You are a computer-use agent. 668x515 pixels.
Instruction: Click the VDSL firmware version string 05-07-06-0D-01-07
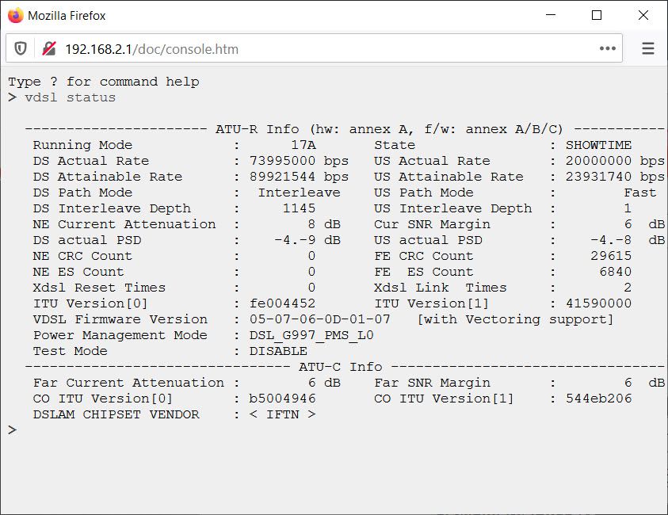[x=319, y=319]
